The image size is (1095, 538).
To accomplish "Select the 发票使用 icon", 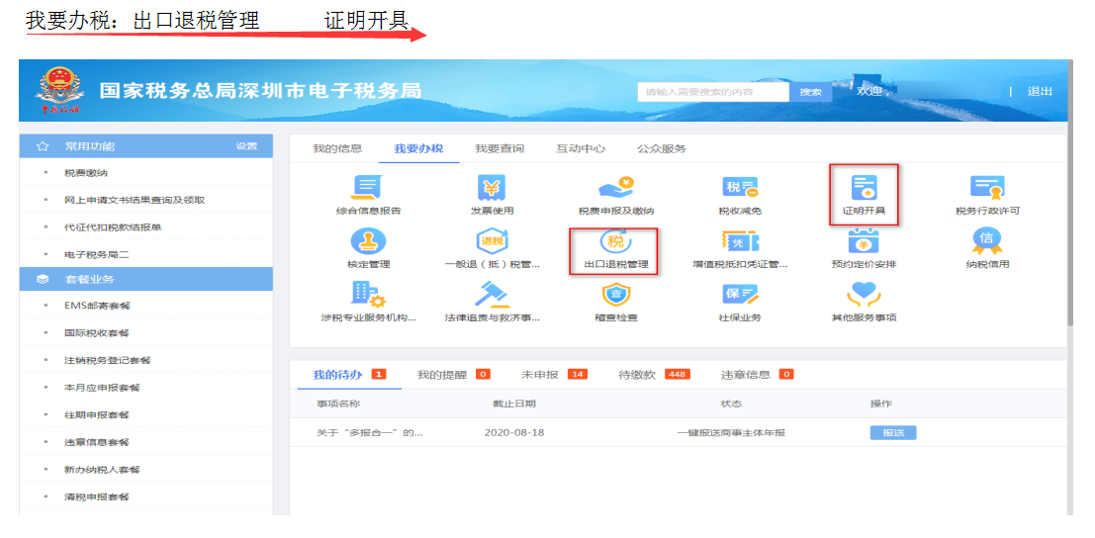I will (492, 188).
